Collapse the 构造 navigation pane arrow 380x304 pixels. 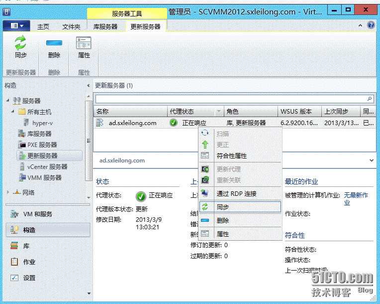[88, 86]
